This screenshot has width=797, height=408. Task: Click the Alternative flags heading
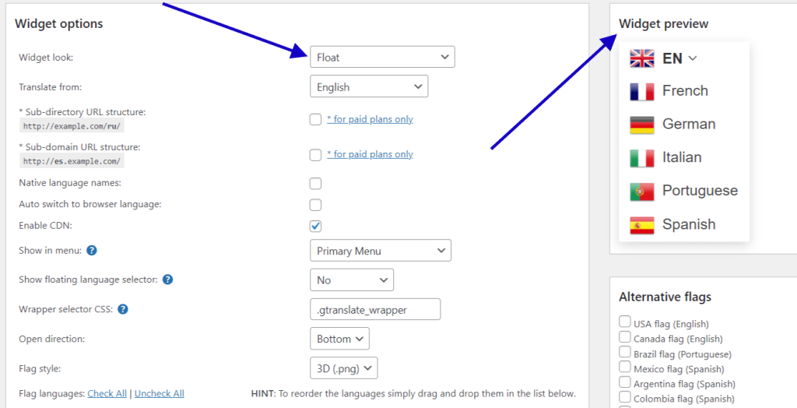(665, 297)
